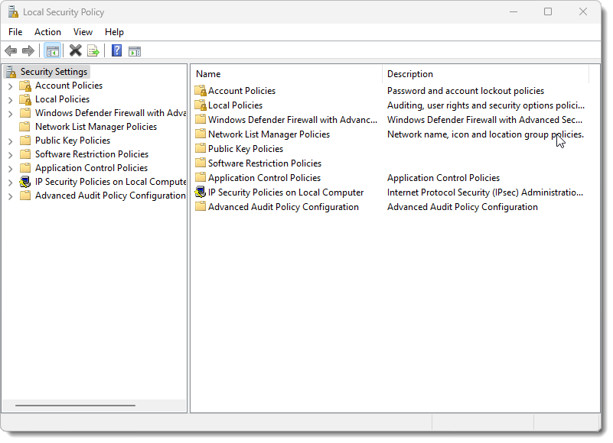This screenshot has height=443, width=613.
Task: Open the Action menu
Action: [47, 32]
